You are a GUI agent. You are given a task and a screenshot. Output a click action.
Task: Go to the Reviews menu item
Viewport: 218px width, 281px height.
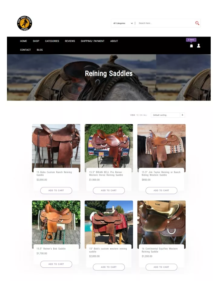click(70, 41)
